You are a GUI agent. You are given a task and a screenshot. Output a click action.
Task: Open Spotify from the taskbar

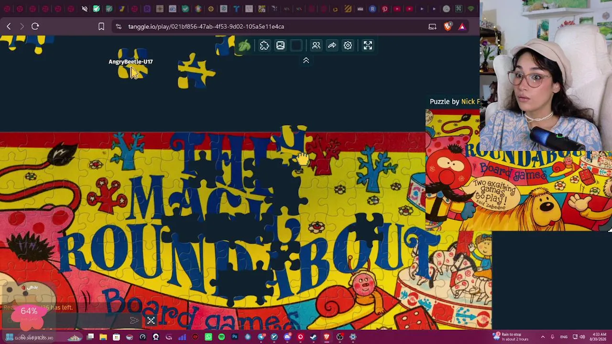221,337
